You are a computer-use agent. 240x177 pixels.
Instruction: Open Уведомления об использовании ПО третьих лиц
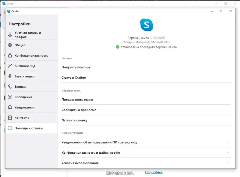146,142
